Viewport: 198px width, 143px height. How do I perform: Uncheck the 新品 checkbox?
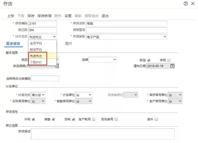click(149, 60)
